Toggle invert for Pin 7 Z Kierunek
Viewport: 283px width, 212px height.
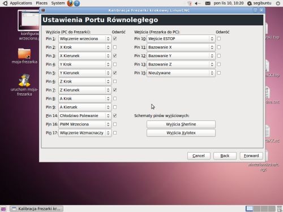[x=115, y=90]
